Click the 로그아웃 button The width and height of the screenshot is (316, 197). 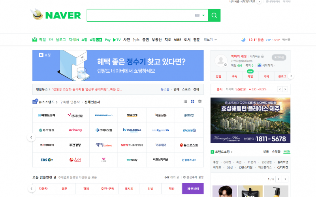point(280,57)
